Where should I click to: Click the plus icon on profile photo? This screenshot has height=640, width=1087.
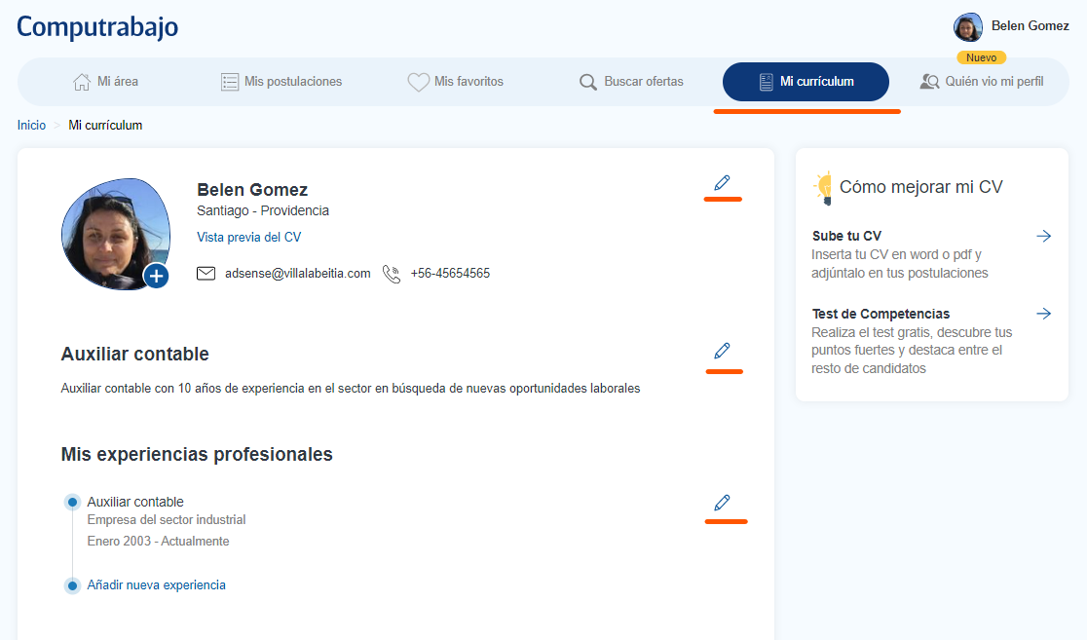point(156,277)
